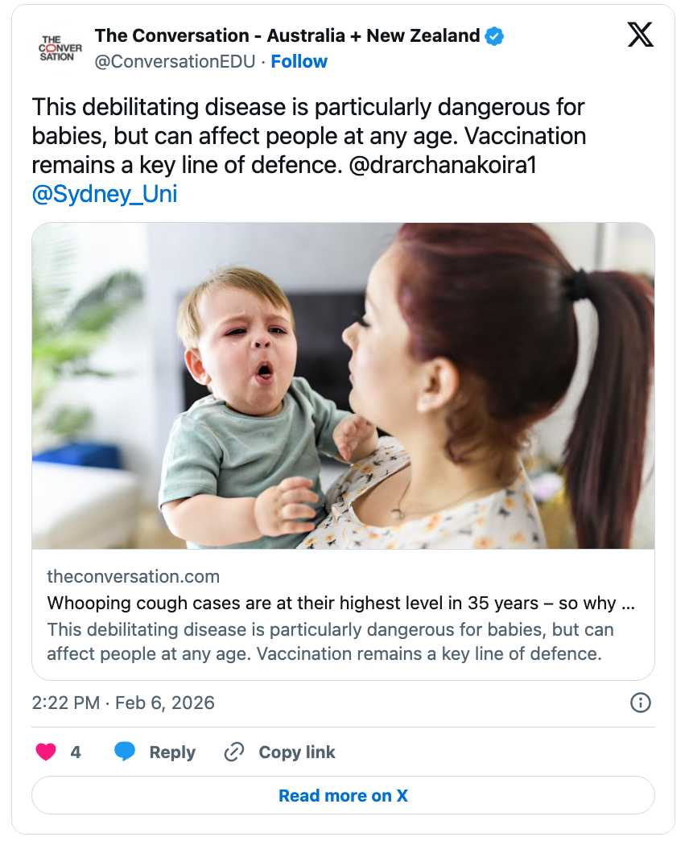Like the post with the heart icon
The image size is (689, 841).
tap(46, 752)
